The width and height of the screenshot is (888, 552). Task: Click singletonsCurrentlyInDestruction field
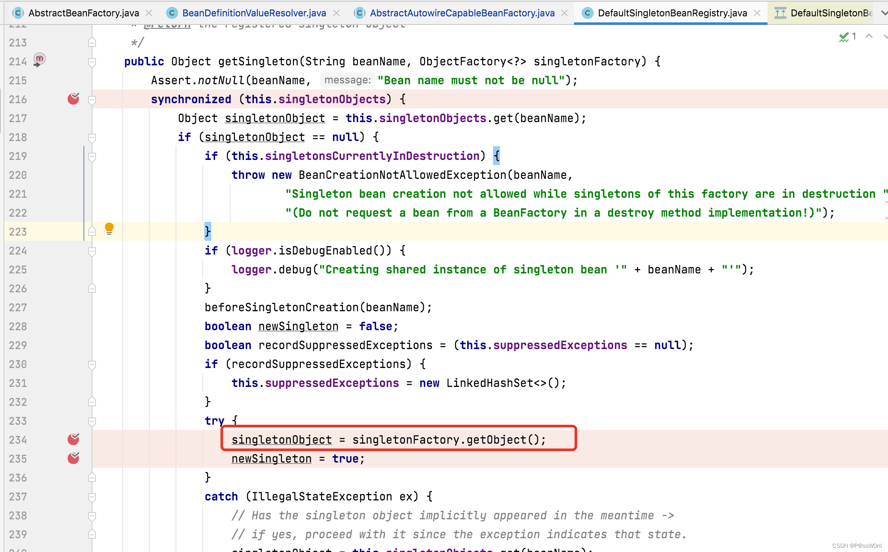click(x=372, y=156)
